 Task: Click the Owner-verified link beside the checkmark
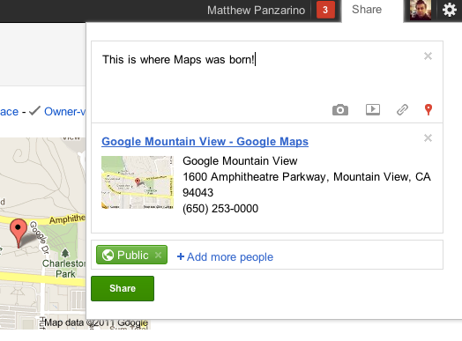point(65,112)
